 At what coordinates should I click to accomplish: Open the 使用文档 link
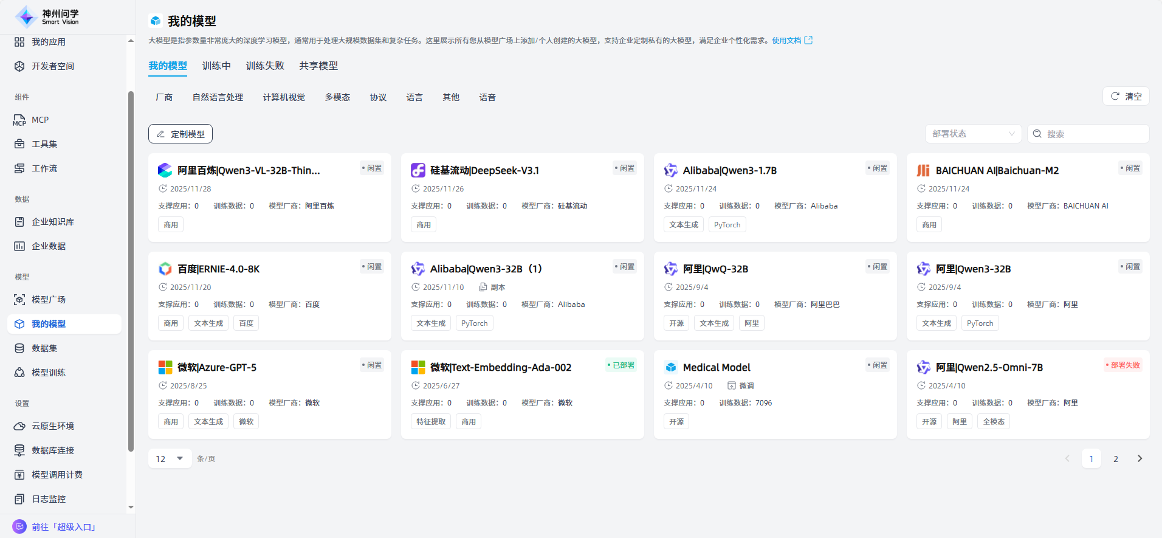tap(786, 41)
